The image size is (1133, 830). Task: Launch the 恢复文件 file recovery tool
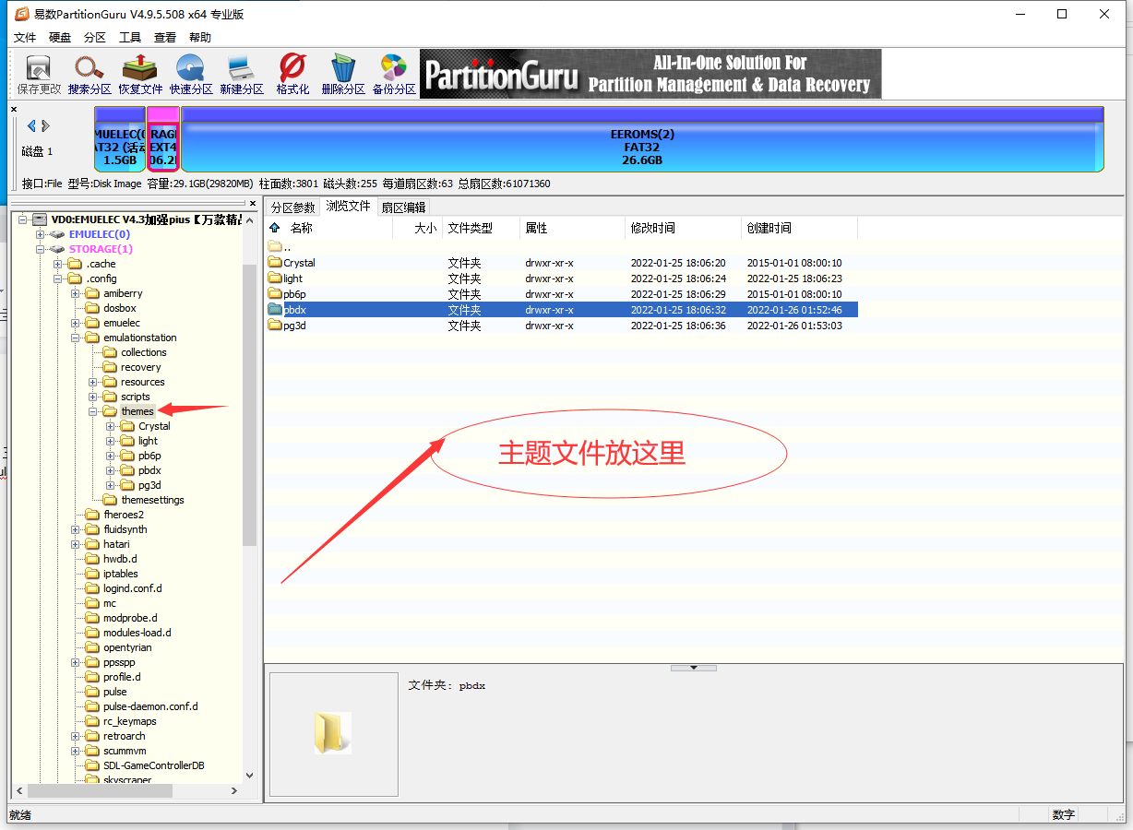(x=140, y=74)
